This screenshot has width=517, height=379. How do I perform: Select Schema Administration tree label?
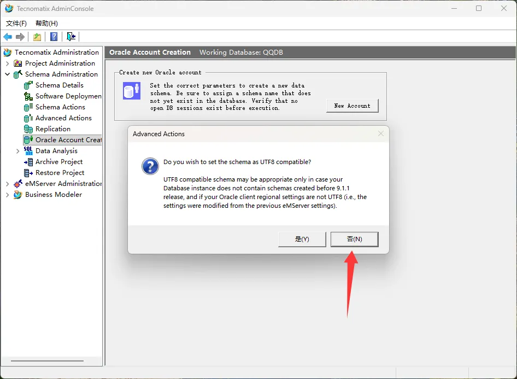tap(61, 74)
